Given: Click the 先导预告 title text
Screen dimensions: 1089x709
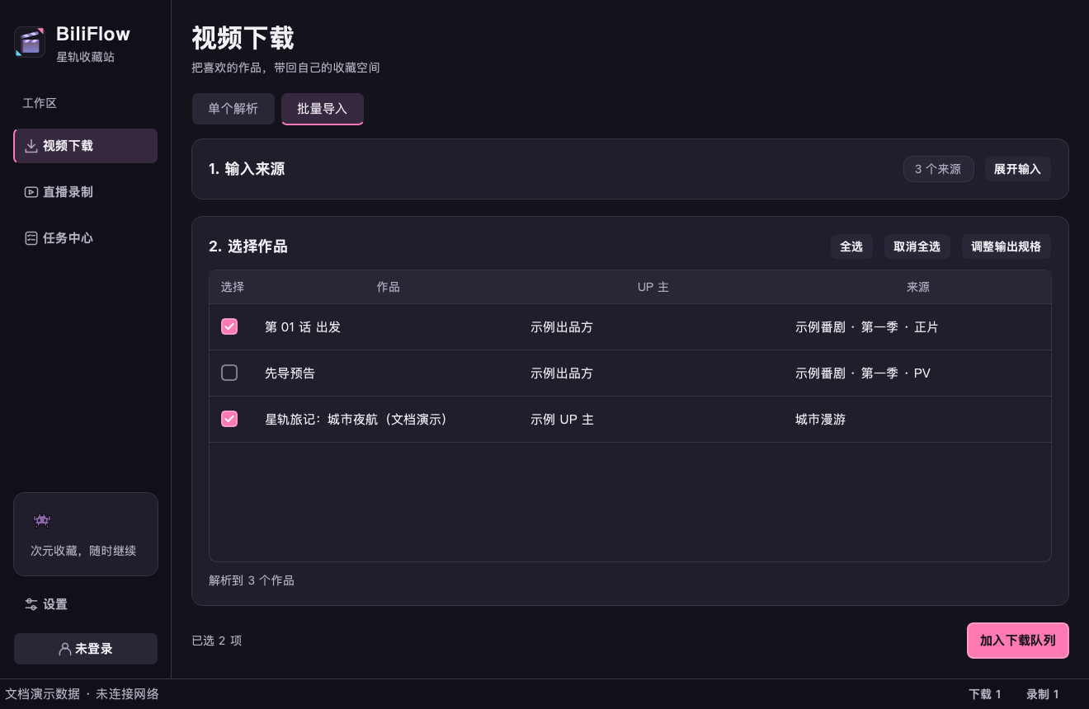Looking at the screenshot, I should (x=290, y=373).
